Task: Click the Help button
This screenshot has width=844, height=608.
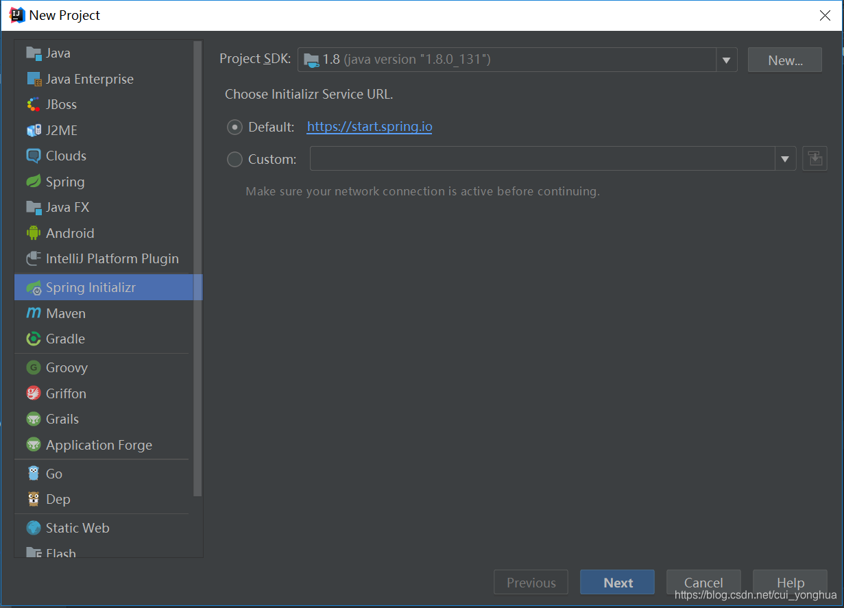Action: (790, 583)
